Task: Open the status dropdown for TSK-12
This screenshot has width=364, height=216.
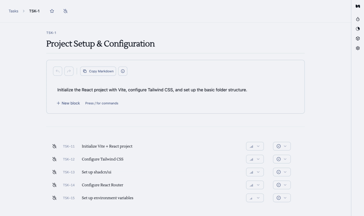Action: coord(281,159)
